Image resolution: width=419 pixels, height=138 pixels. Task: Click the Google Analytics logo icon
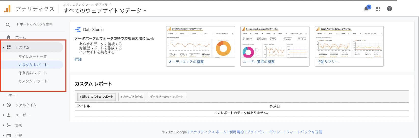(x=7, y=9)
